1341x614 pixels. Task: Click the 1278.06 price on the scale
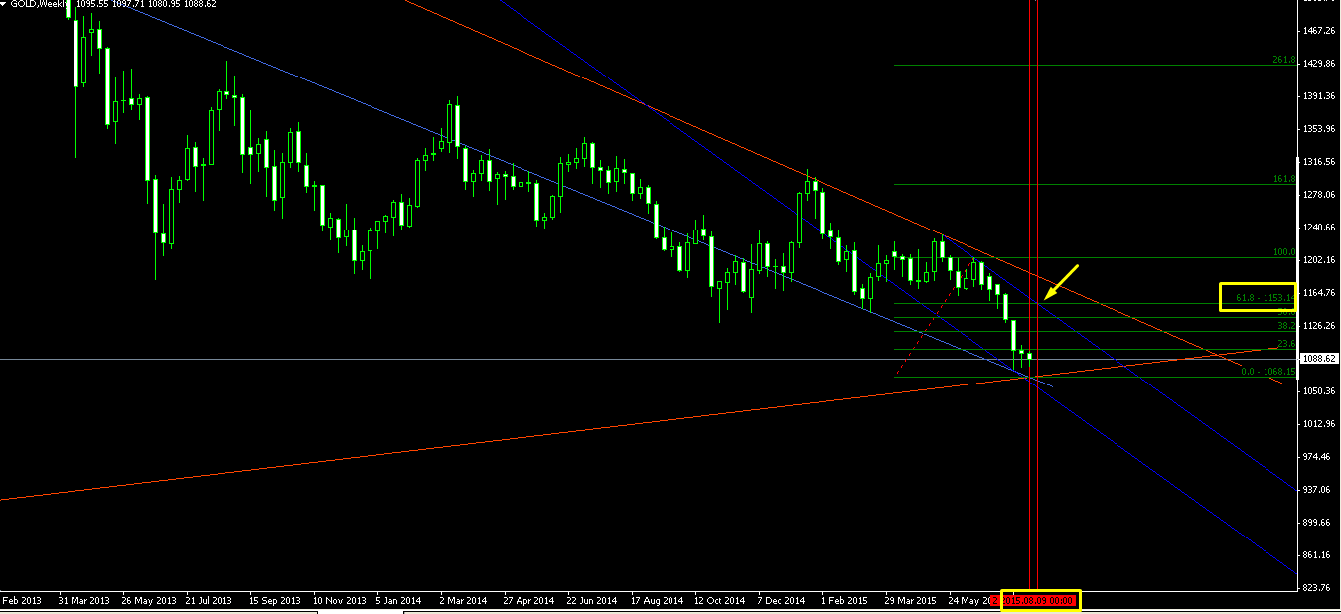click(1318, 195)
